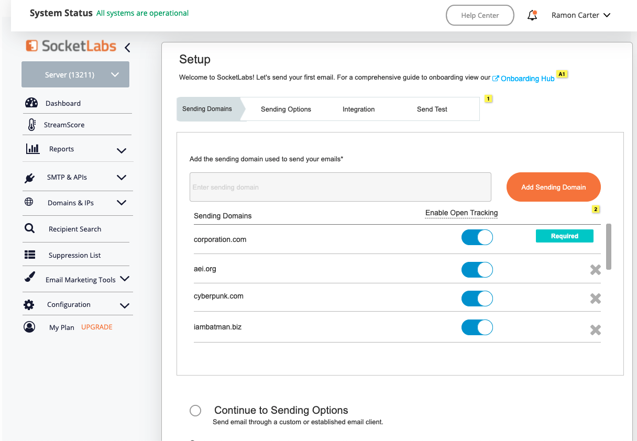Image resolution: width=637 pixels, height=441 pixels.
Task: Toggle open tracking for cyberpunk.com
Action: pyautogui.click(x=477, y=299)
